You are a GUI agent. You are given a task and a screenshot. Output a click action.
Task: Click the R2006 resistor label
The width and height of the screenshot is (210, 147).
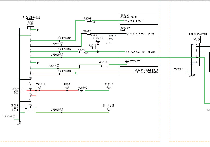click(87, 19)
